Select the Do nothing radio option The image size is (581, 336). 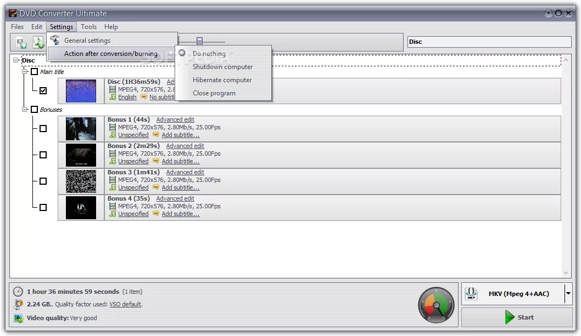[182, 53]
